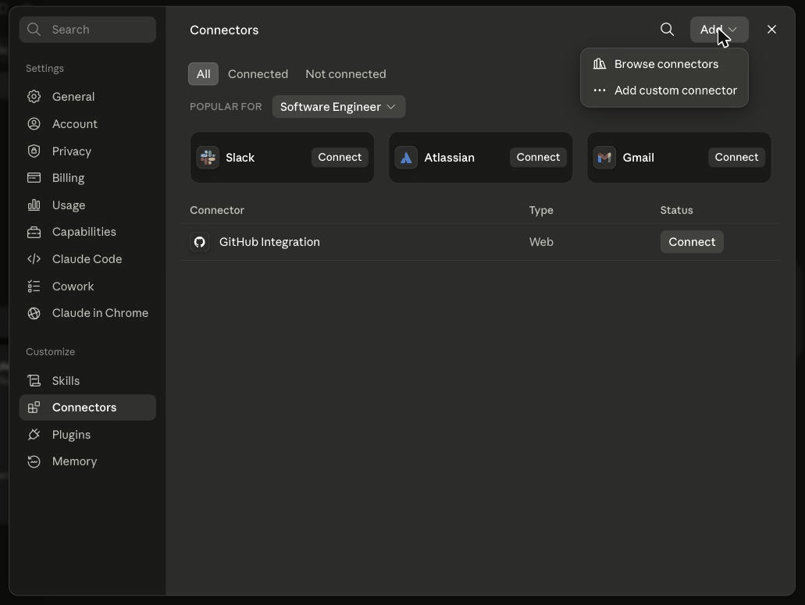Open connector search with the magnifier icon
This screenshot has height=605, width=805.
(x=667, y=29)
